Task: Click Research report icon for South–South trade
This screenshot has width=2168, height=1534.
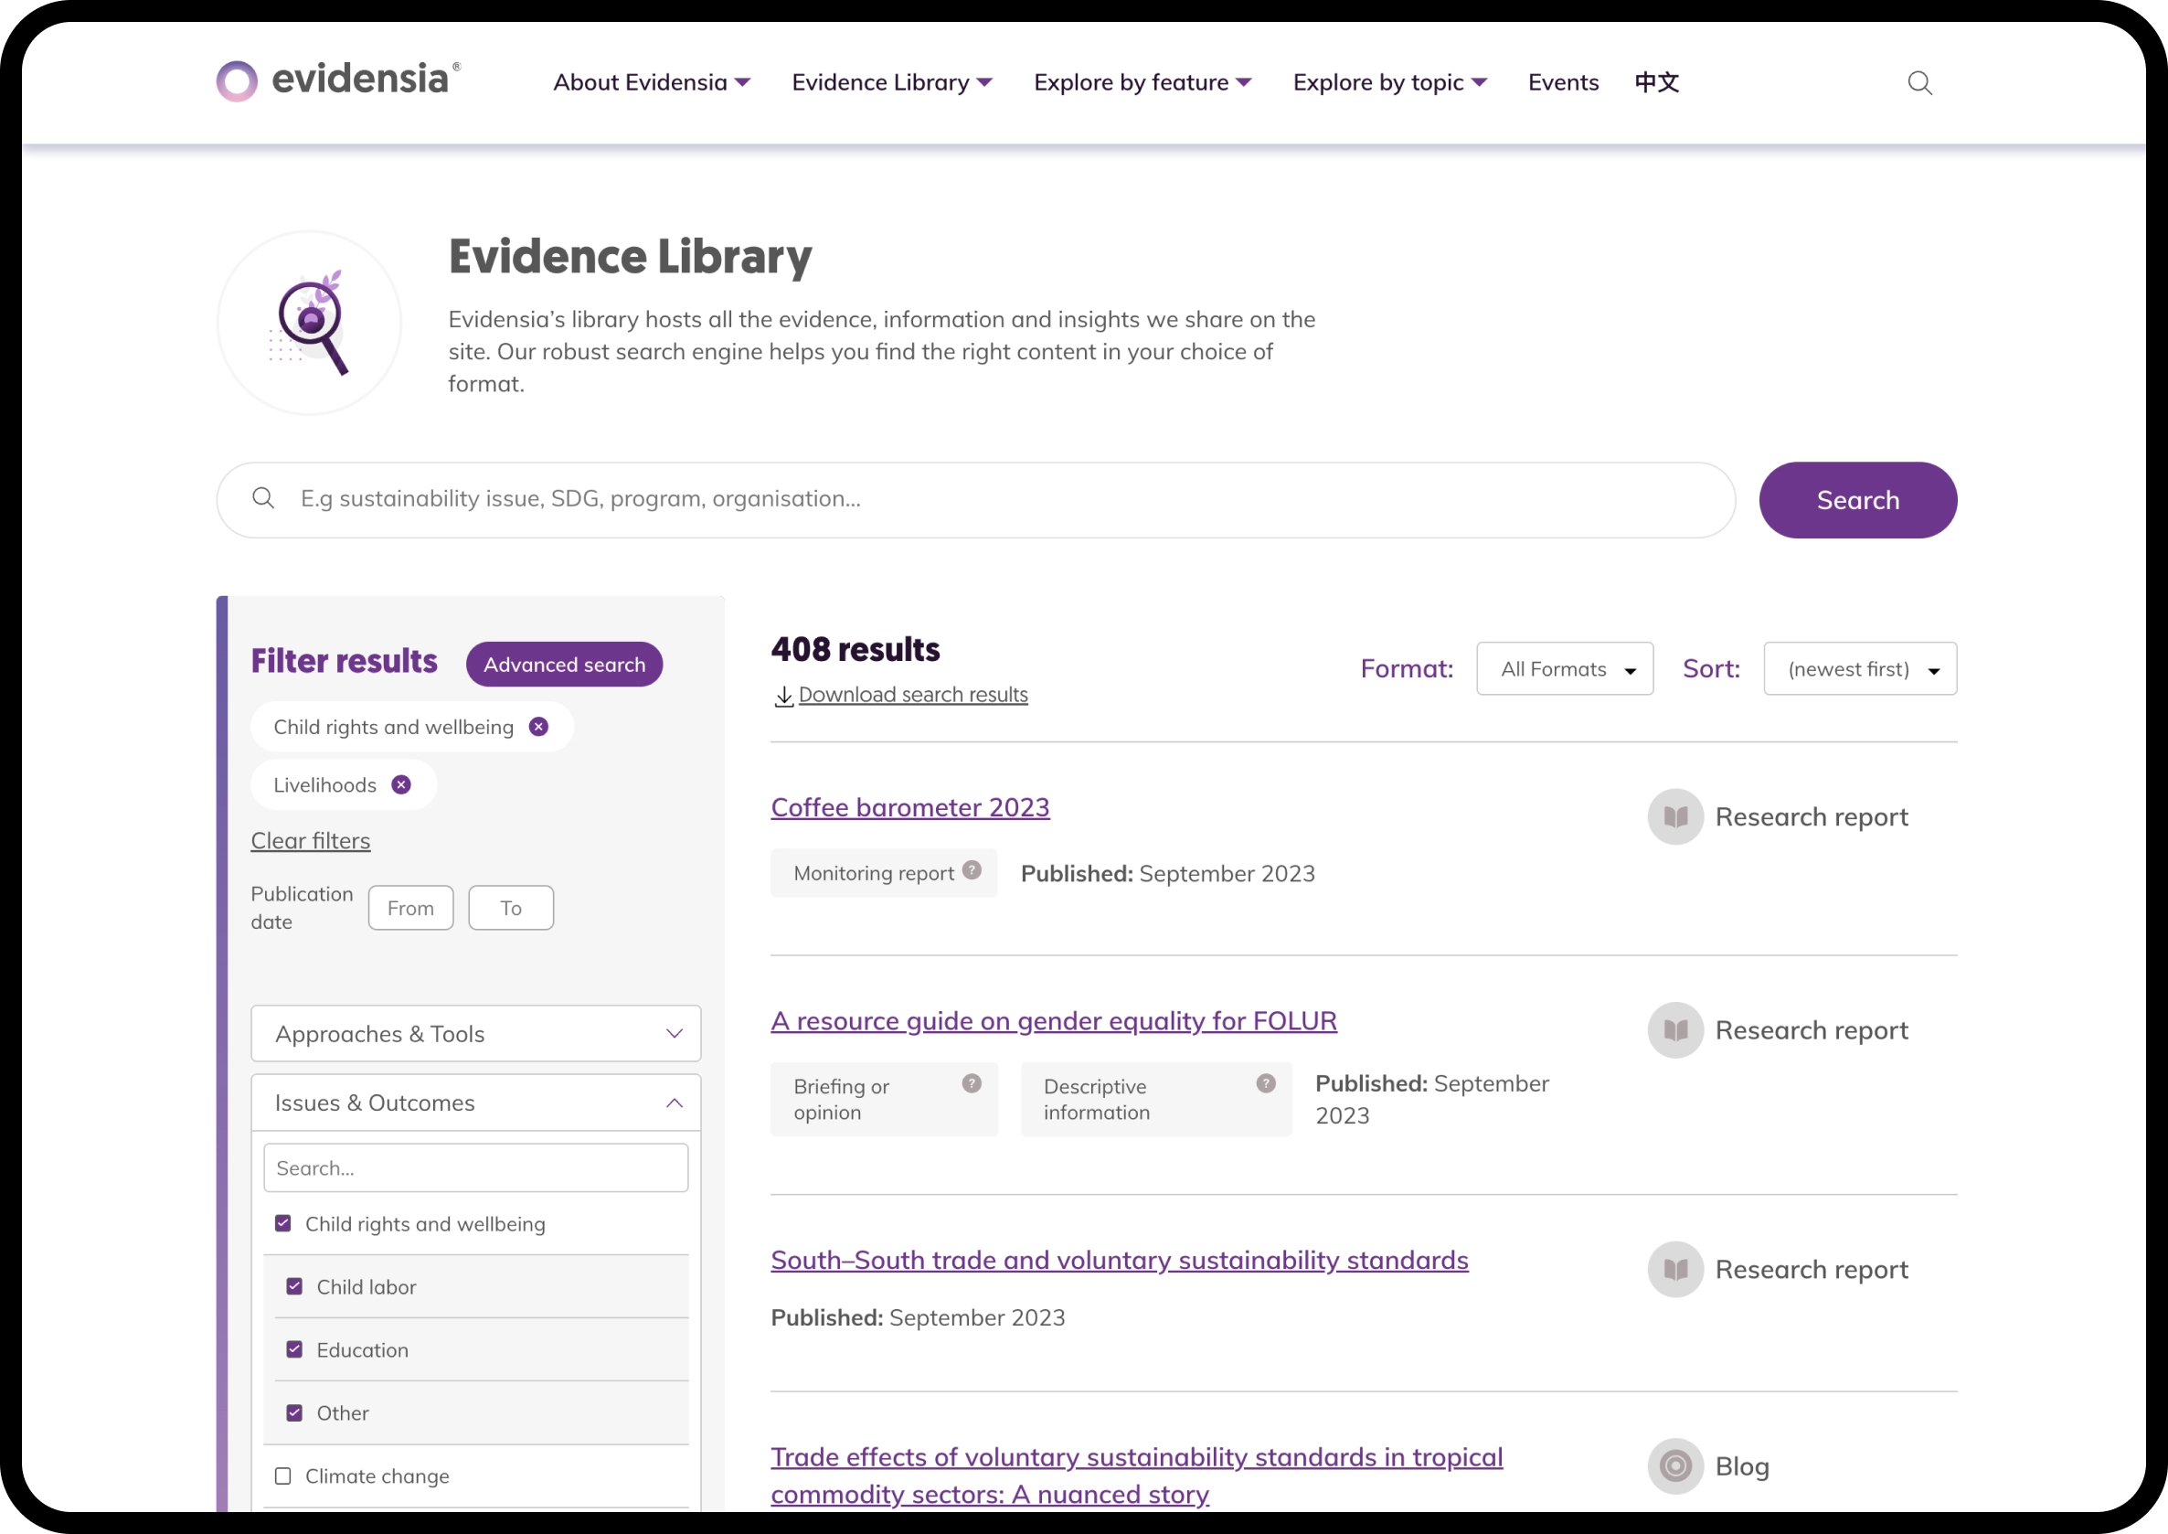Action: click(1675, 1270)
